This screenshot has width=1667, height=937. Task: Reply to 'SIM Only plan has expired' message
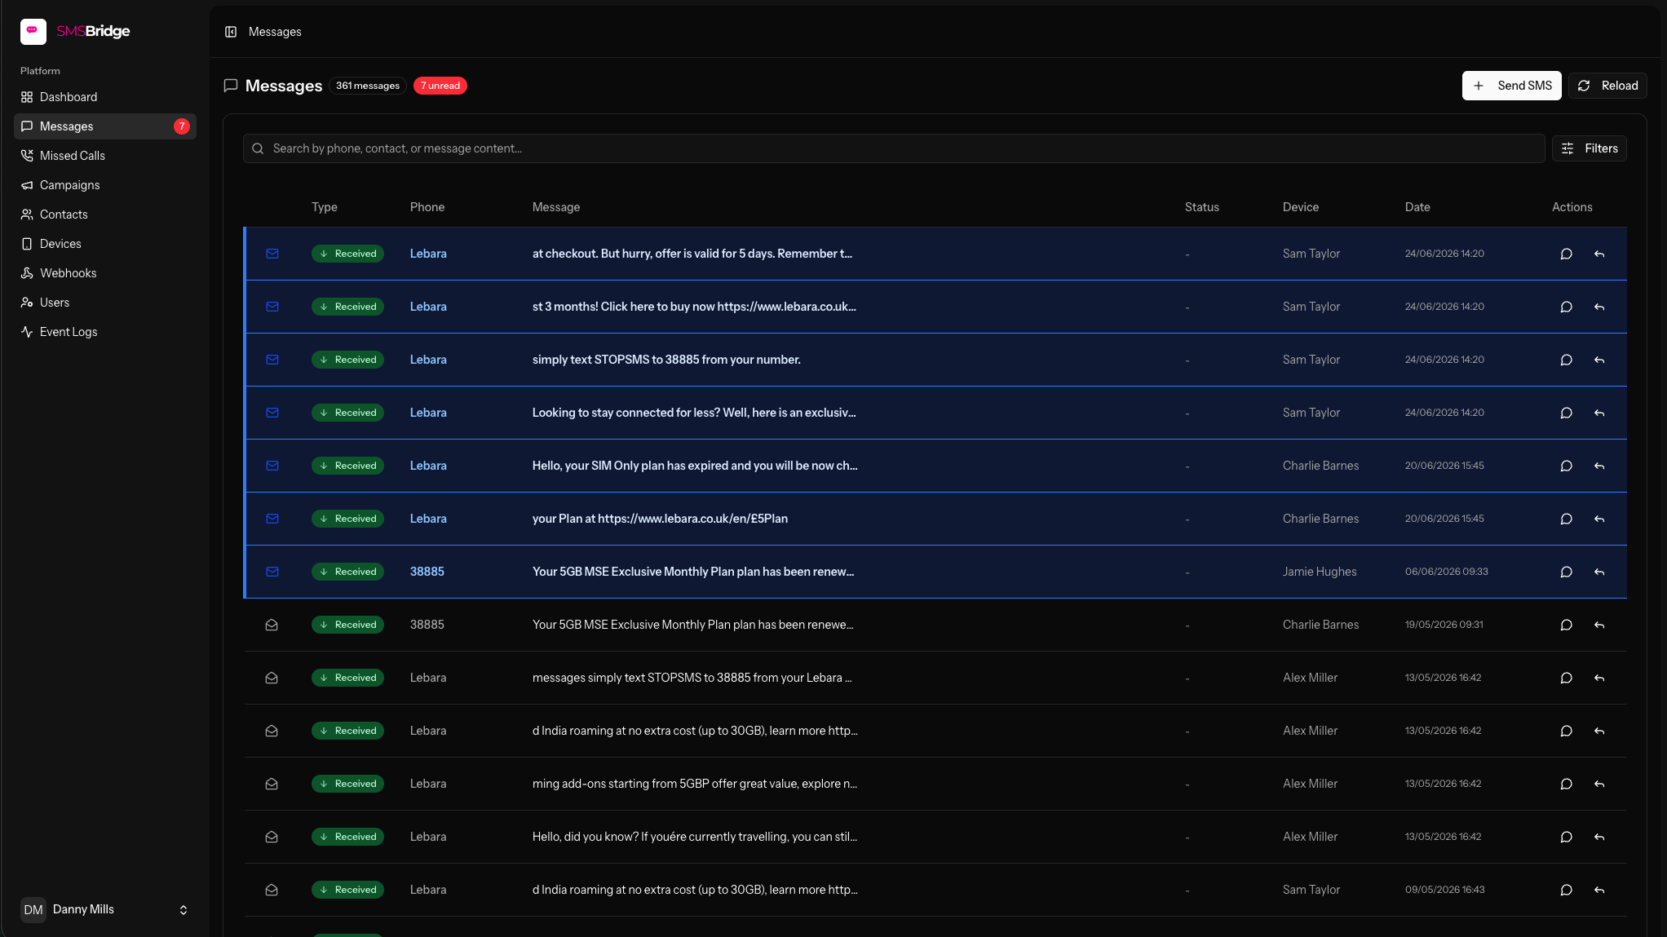coord(1598,466)
